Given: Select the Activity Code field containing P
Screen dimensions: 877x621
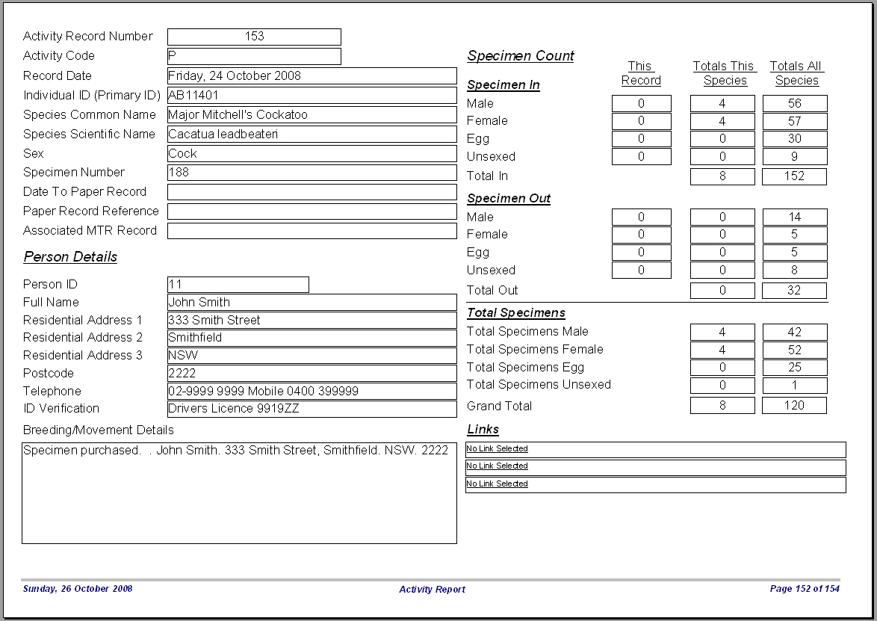Looking at the screenshot, I should [254, 57].
